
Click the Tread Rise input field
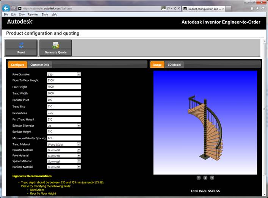click(64, 106)
